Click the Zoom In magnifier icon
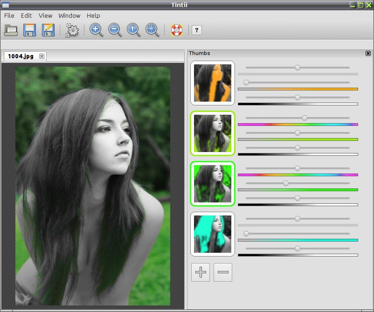The width and height of the screenshot is (374, 312). click(x=97, y=30)
